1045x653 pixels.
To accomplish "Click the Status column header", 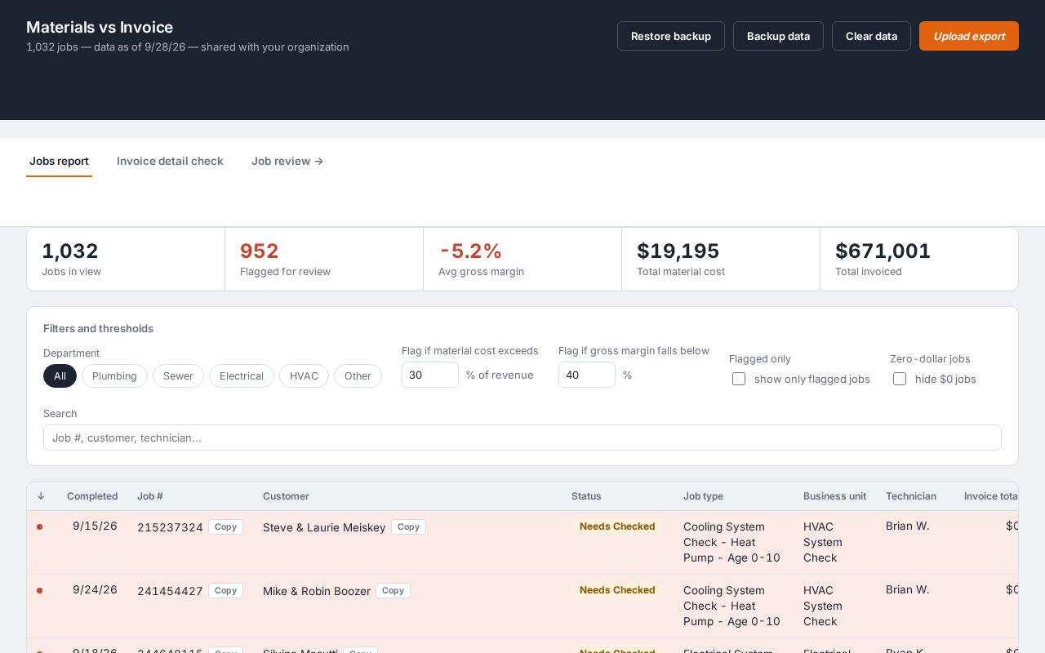I will (x=586, y=496).
